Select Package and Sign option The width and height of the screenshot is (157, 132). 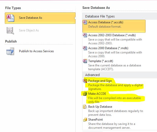[114, 85]
